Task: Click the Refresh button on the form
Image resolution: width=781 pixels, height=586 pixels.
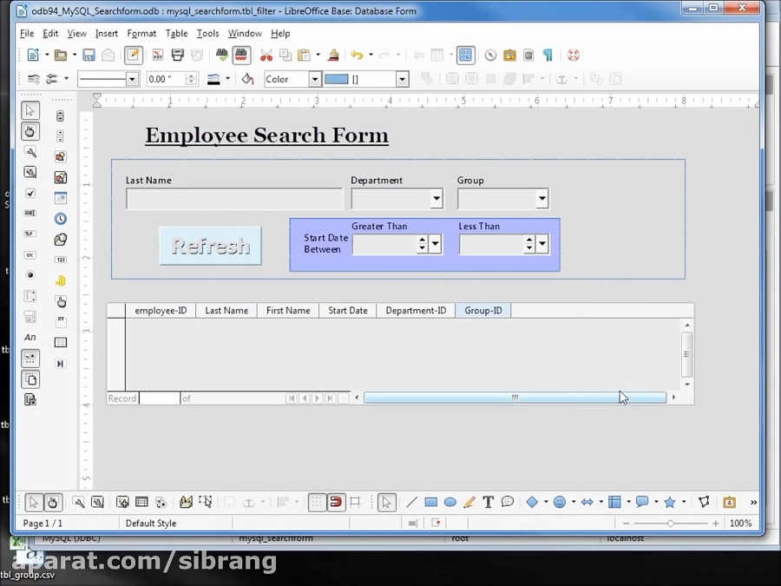Action: point(209,246)
